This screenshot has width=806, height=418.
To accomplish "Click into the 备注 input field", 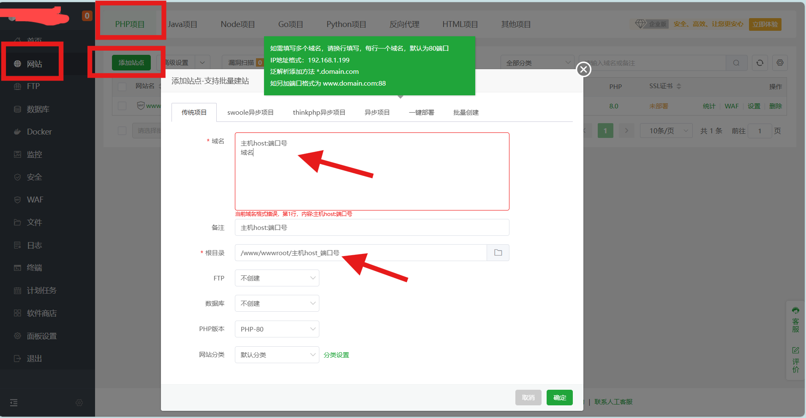I will (372, 228).
